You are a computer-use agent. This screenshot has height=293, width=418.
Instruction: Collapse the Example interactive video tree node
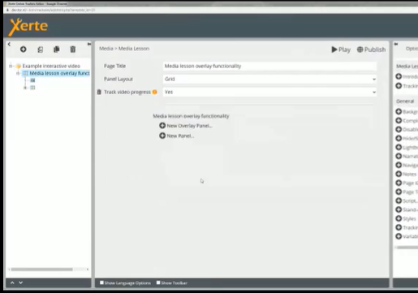[11, 66]
